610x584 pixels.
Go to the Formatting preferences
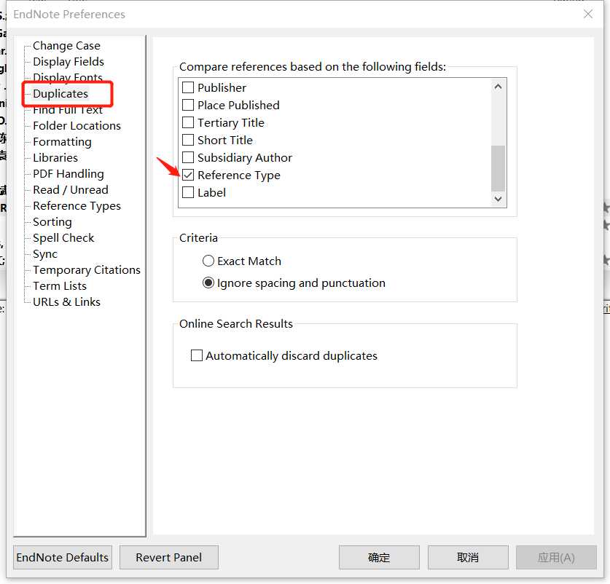(62, 142)
